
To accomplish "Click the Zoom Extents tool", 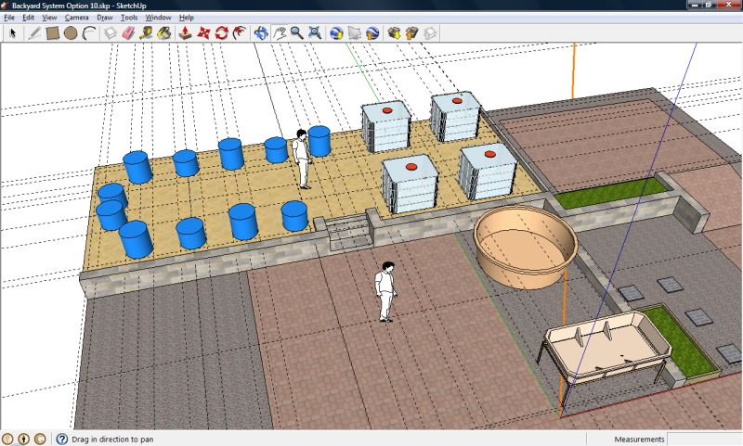I will pyautogui.click(x=316, y=32).
